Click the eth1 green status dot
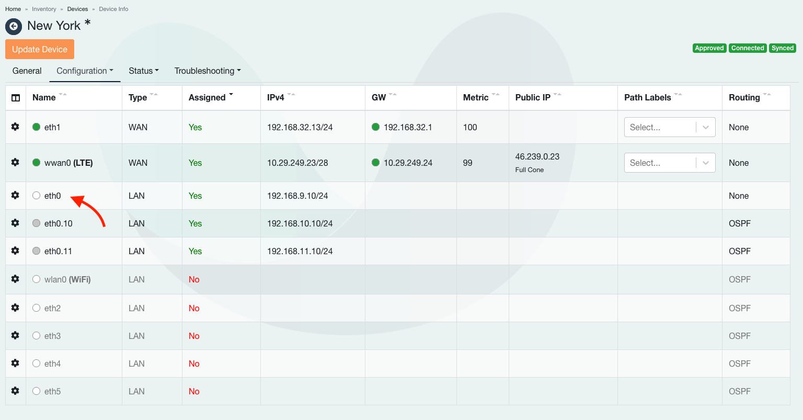 pyautogui.click(x=36, y=127)
